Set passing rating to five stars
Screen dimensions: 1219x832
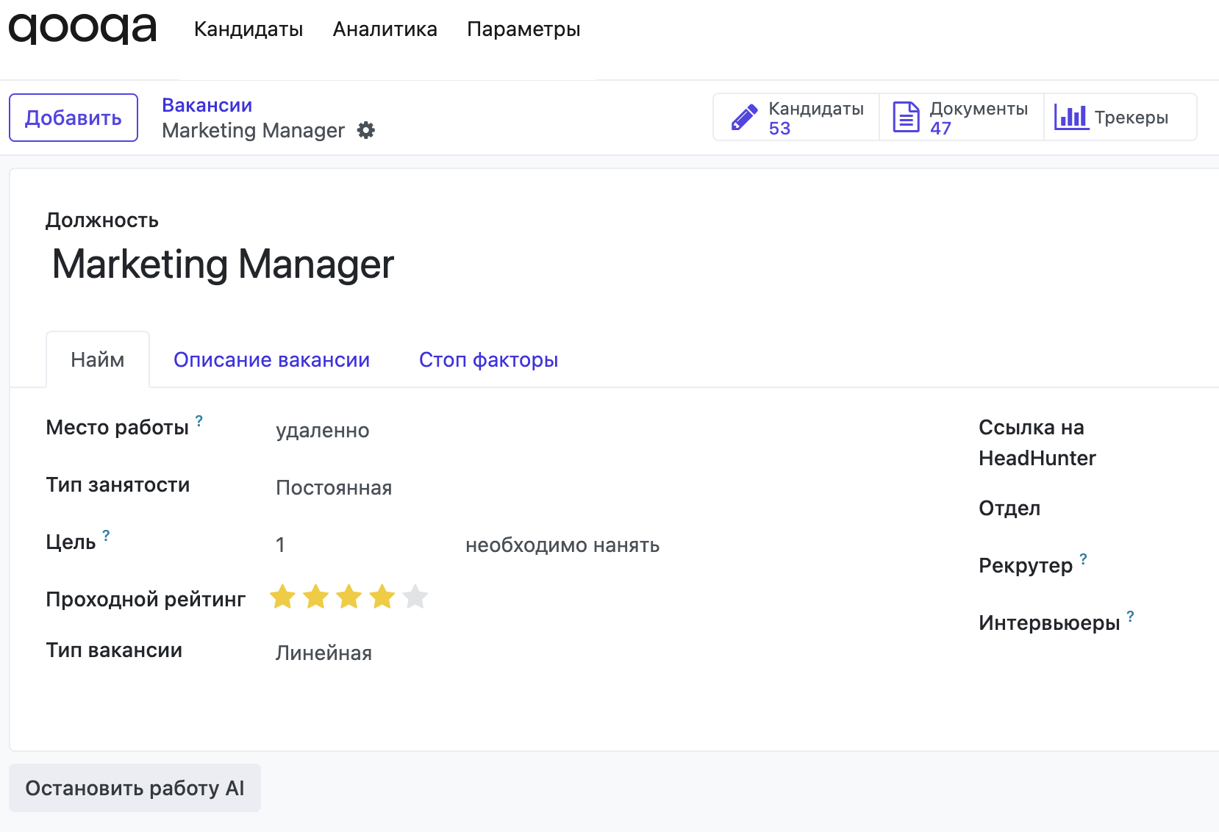click(415, 597)
